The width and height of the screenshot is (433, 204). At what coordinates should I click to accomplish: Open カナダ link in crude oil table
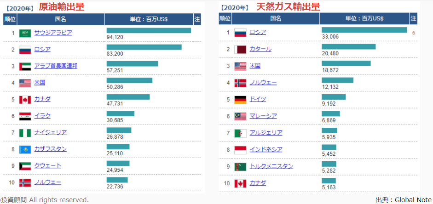click(42, 99)
